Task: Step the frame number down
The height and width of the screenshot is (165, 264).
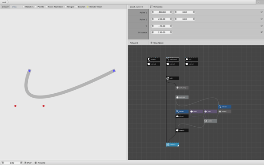Action: coord(3,163)
